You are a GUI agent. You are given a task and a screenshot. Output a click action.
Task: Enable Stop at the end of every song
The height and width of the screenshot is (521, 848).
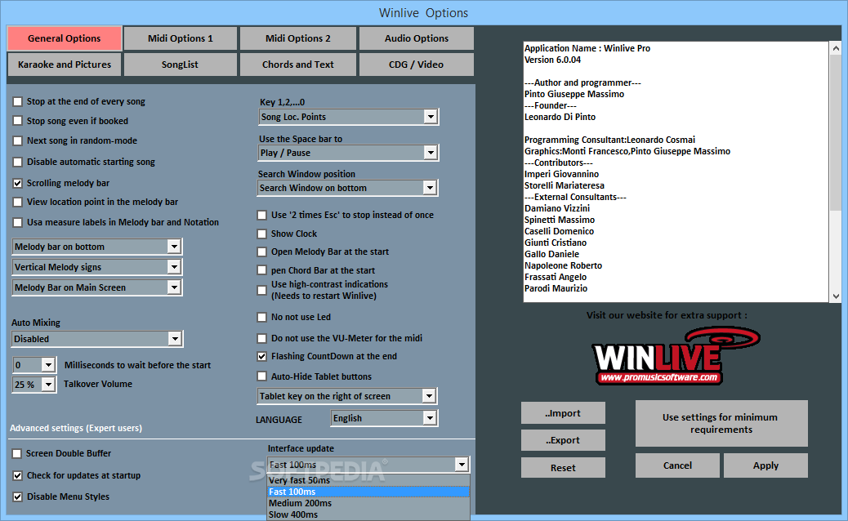point(18,101)
